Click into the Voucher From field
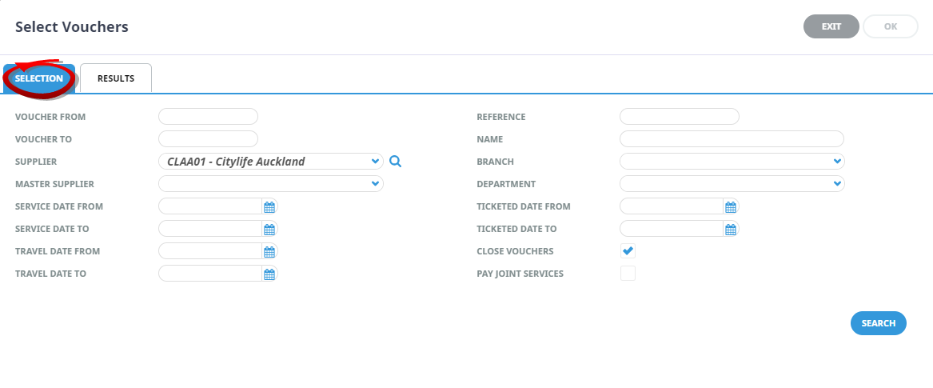933x388 pixels. (208, 117)
